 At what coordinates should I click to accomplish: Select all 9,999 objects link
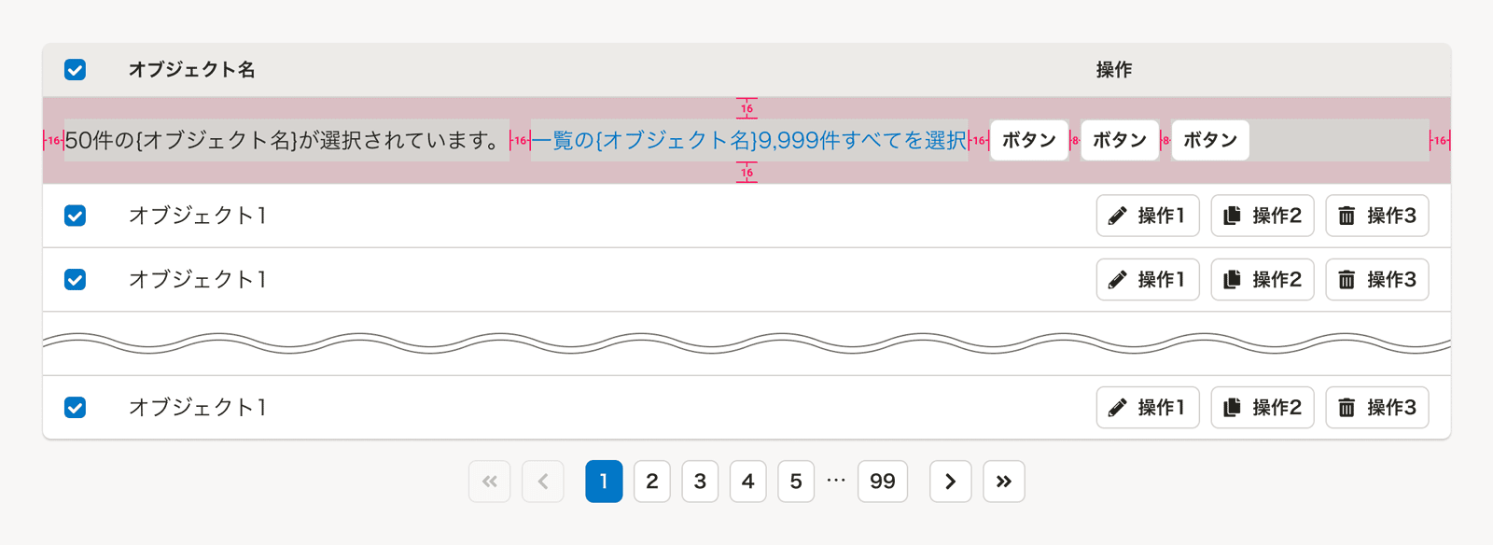749,141
